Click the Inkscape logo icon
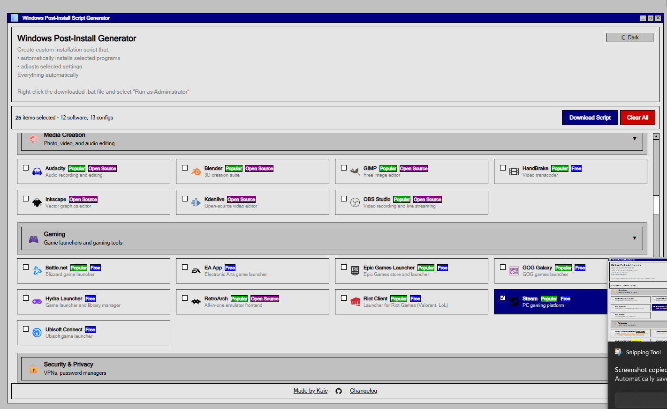667x409 pixels. [37, 203]
